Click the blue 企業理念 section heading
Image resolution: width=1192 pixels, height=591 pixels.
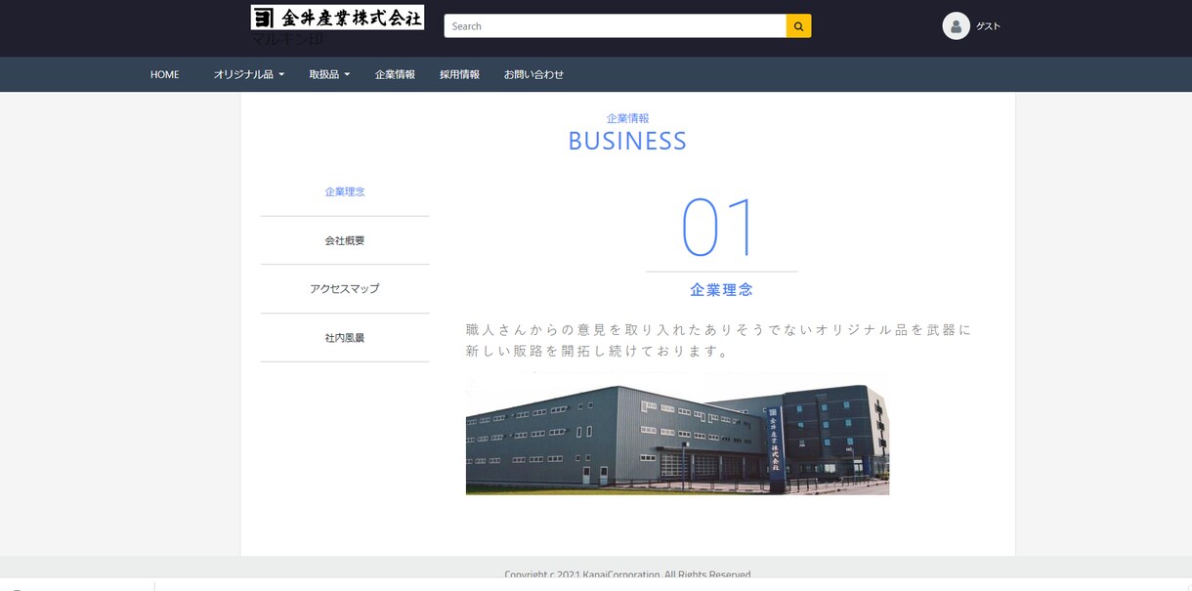click(x=721, y=290)
